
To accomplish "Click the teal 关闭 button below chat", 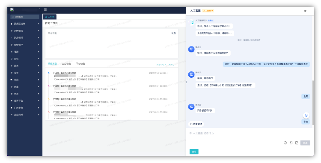I will click(194, 152).
